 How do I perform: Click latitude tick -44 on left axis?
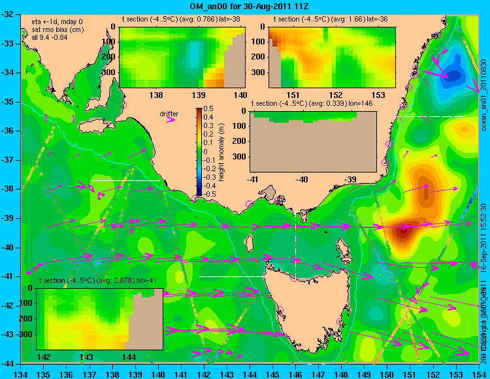point(7,364)
